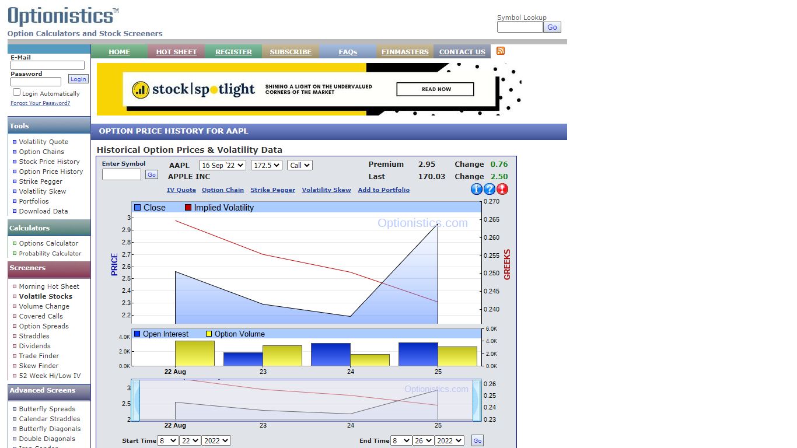797x448 pixels.
Task: Click the Optionistics logo
Action: [63, 16]
